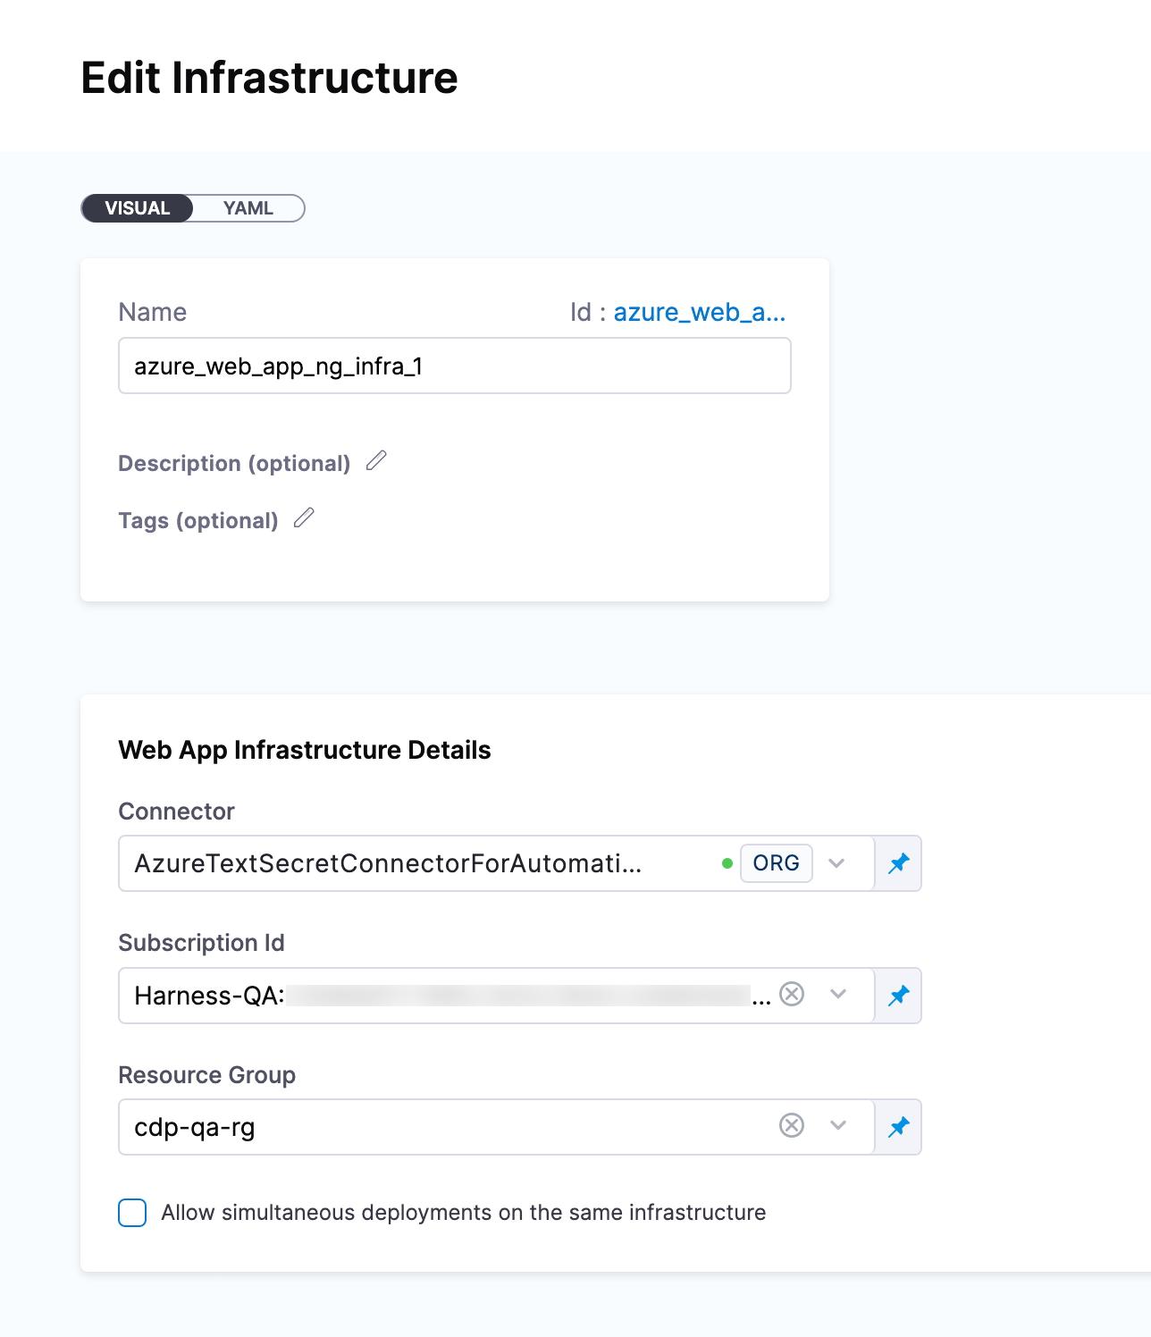Click the ORG scope badge
Screen dimensions: 1151x1337
776,863
